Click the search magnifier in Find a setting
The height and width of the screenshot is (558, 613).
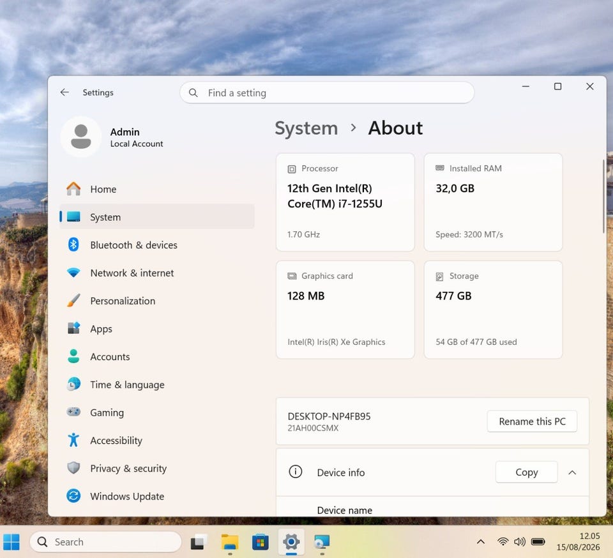tap(193, 93)
